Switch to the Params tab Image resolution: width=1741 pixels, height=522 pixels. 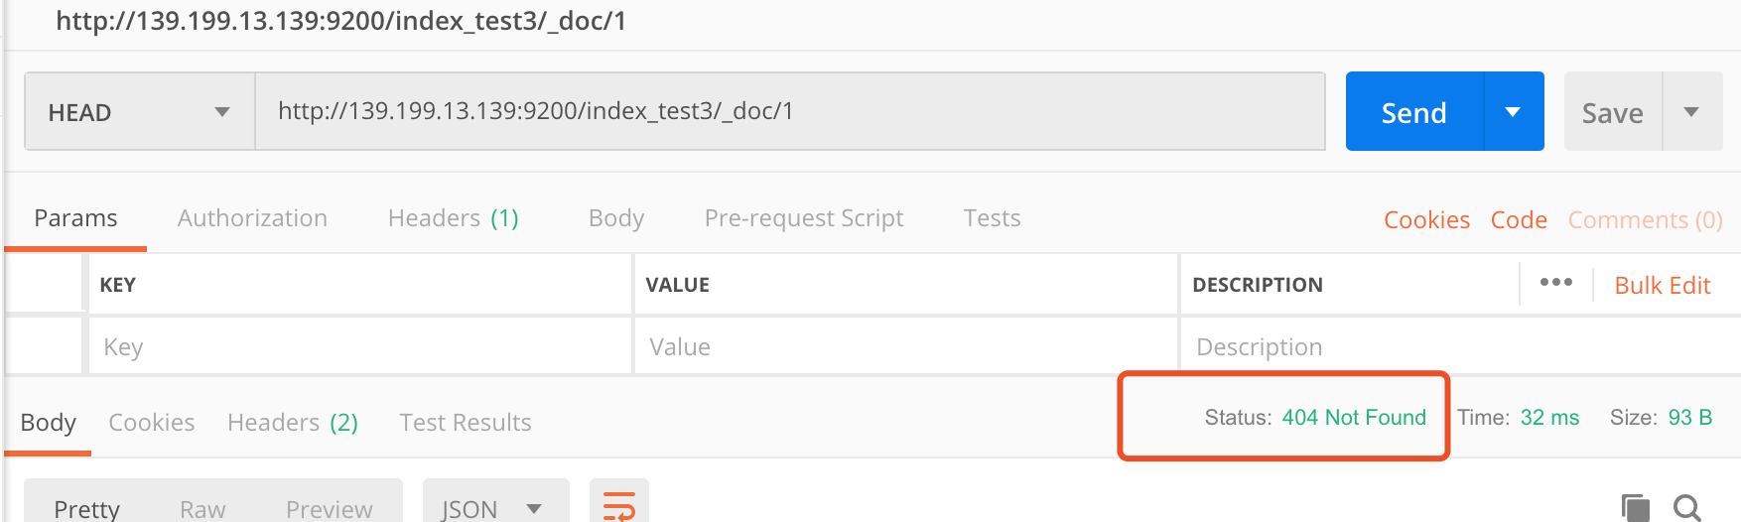click(75, 218)
